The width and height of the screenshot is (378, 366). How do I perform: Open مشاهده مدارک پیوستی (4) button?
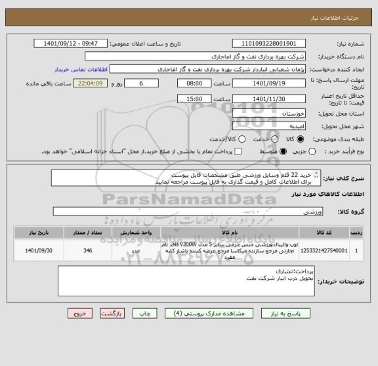(209, 313)
